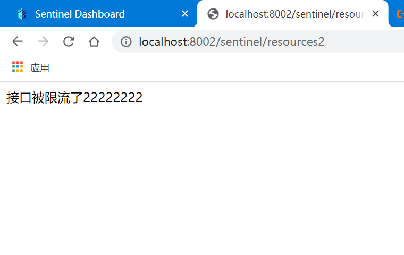Close the Sentinel Dashboard tab

(x=185, y=14)
